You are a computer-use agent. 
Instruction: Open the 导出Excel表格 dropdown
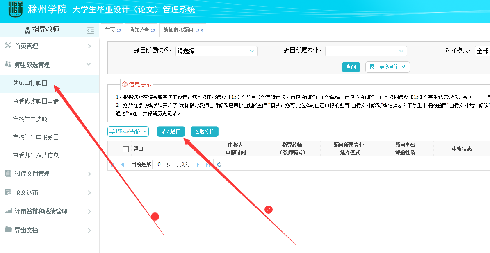coord(128,131)
